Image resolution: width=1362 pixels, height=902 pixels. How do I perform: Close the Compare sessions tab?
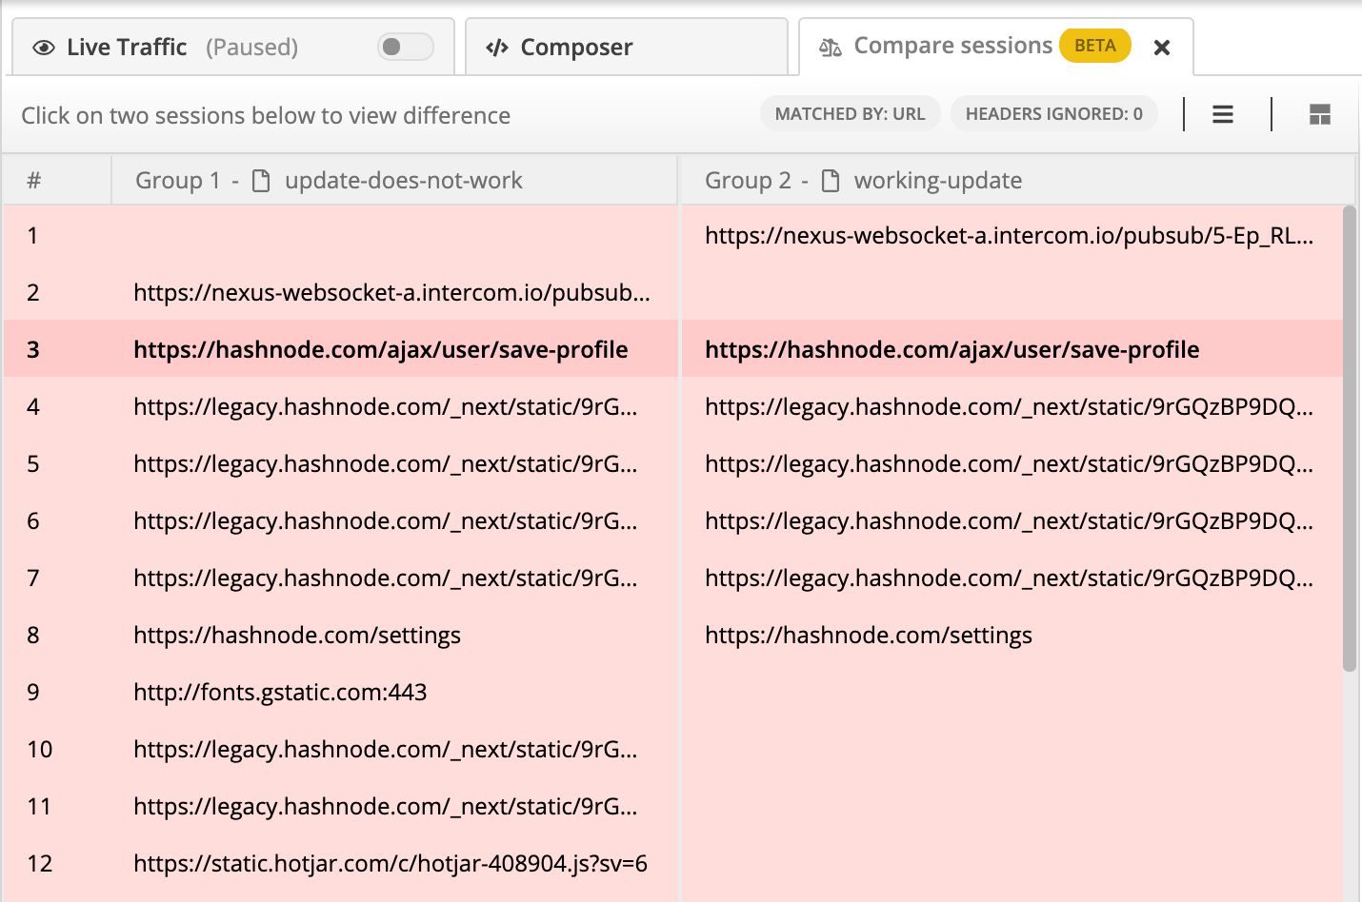pyautogui.click(x=1162, y=48)
